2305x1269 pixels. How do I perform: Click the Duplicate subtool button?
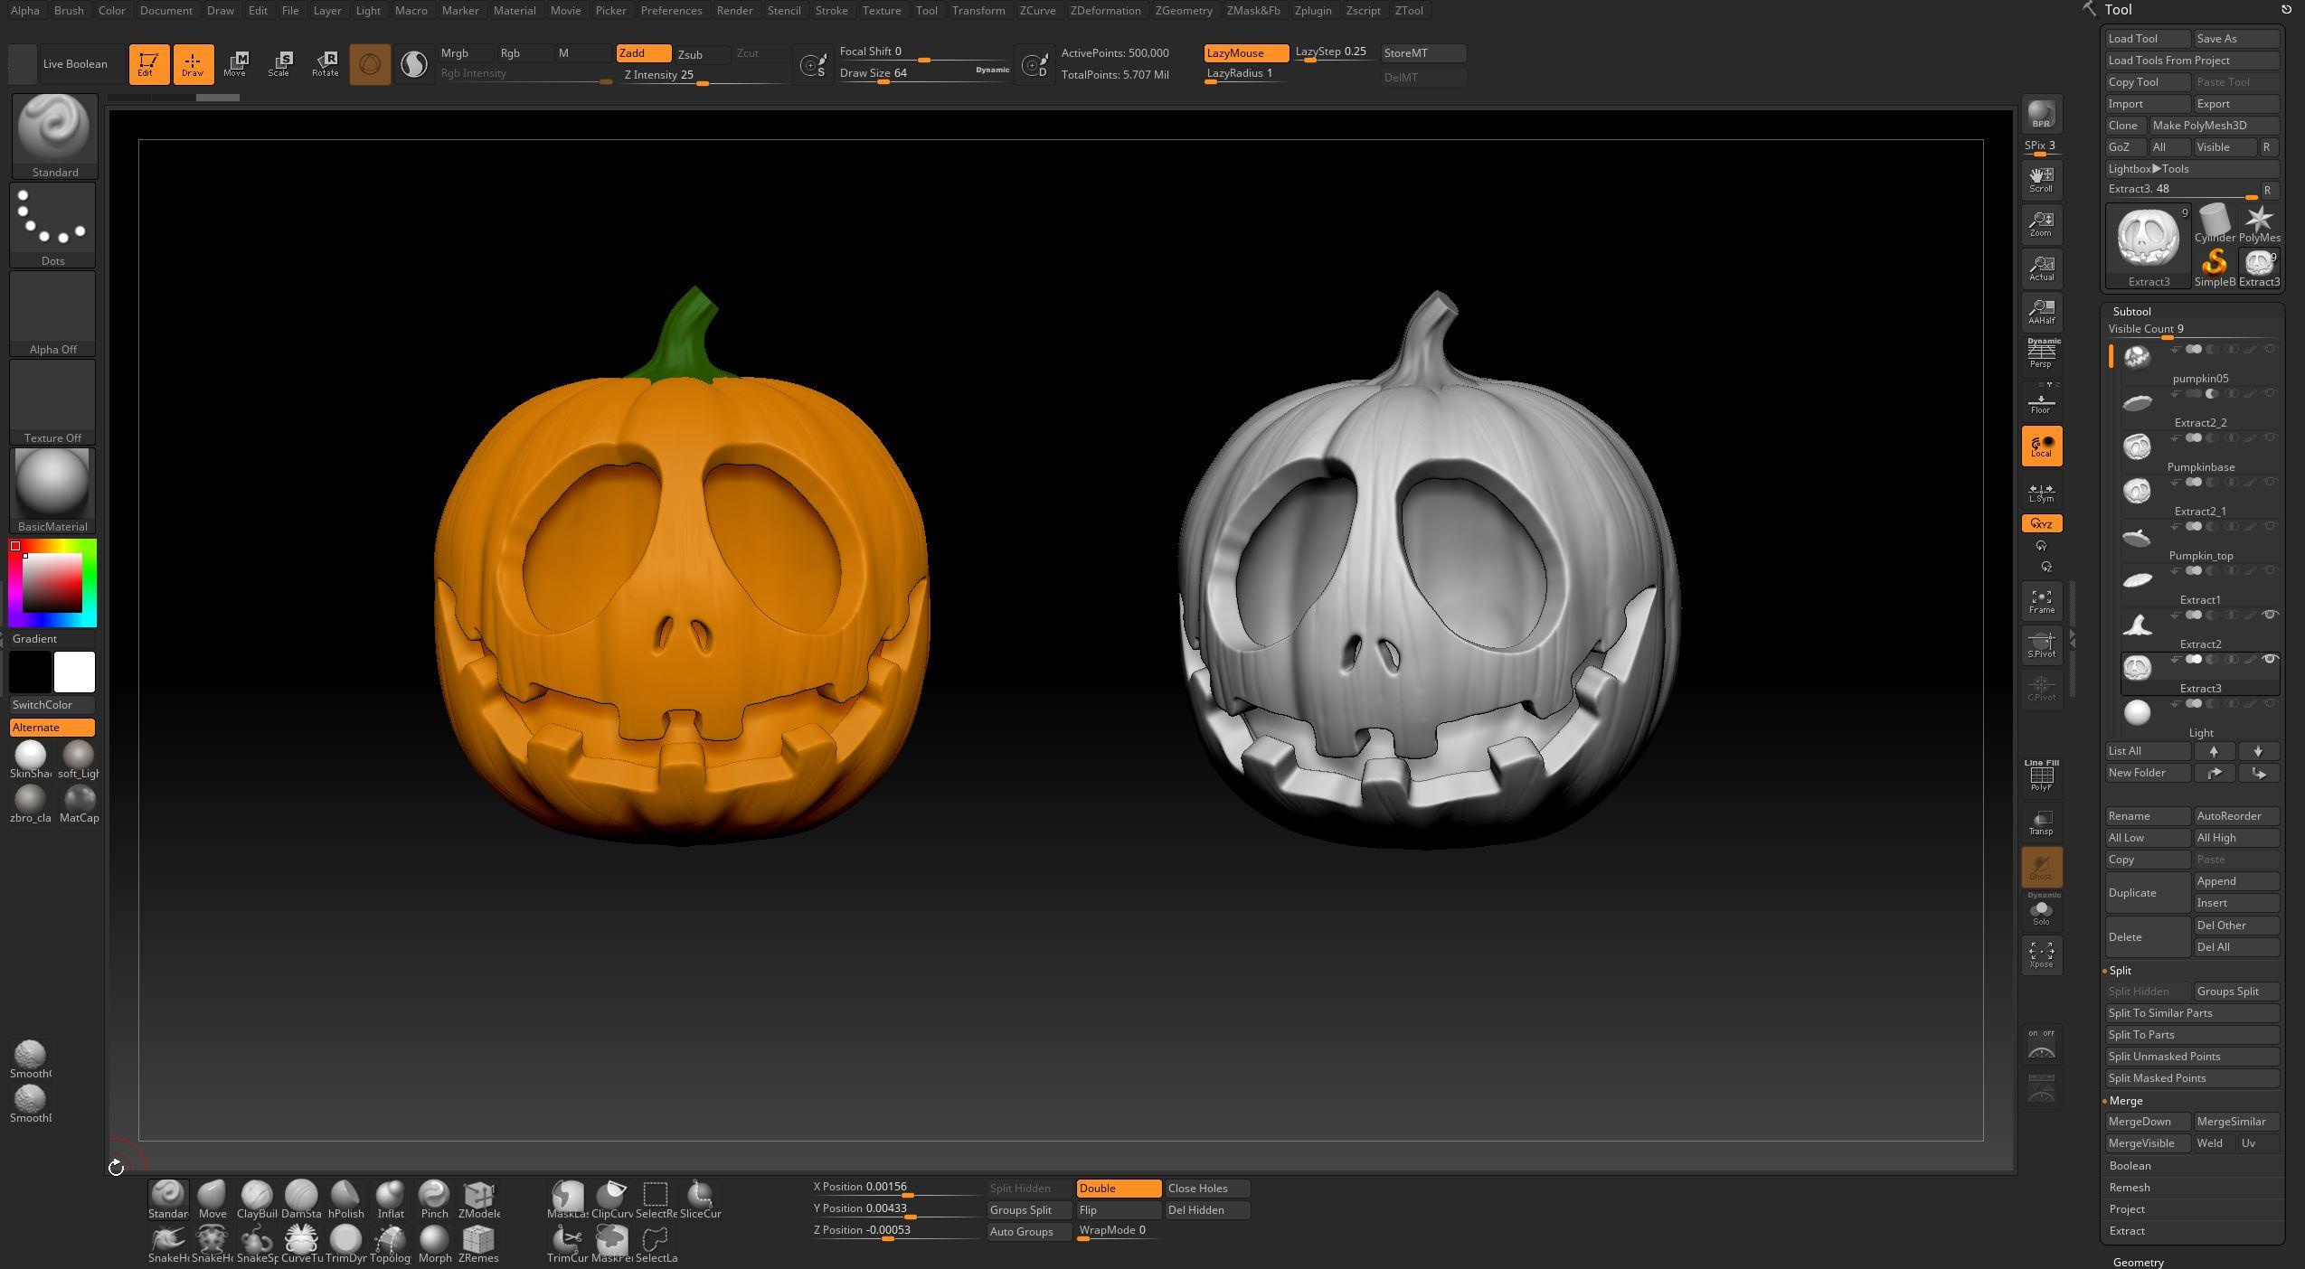click(2147, 892)
